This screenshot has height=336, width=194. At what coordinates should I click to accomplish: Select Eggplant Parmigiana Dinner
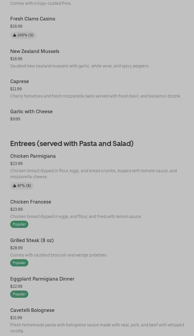point(42,279)
